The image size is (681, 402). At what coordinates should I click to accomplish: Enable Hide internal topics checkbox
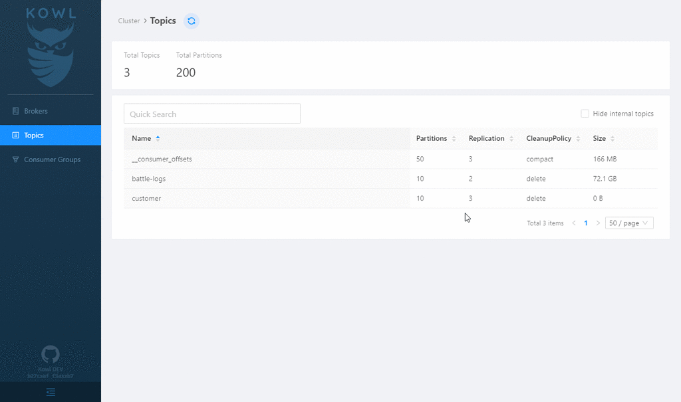point(585,114)
